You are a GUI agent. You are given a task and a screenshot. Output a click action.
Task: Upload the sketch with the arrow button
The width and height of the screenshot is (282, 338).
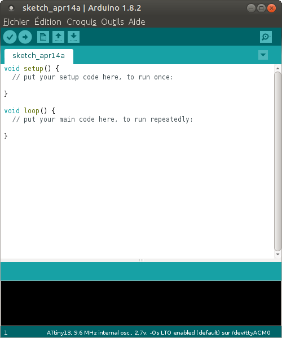tap(25, 37)
